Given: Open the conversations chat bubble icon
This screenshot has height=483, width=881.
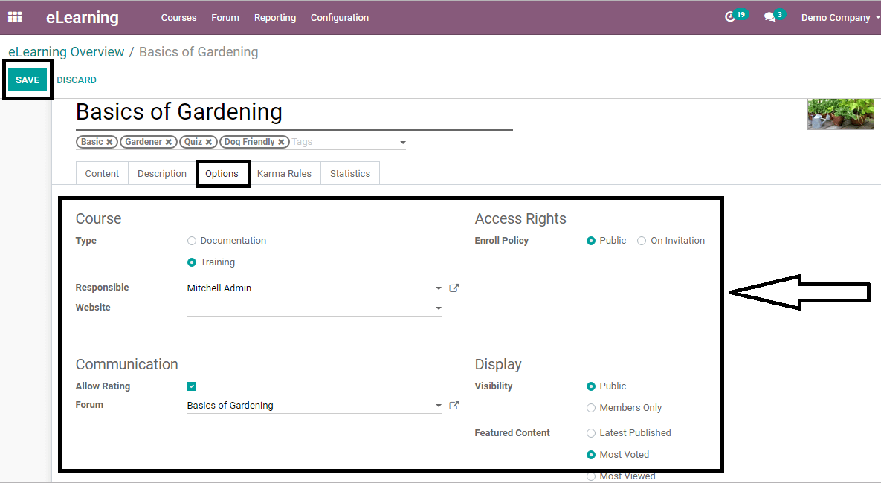Looking at the screenshot, I should pyautogui.click(x=769, y=17).
